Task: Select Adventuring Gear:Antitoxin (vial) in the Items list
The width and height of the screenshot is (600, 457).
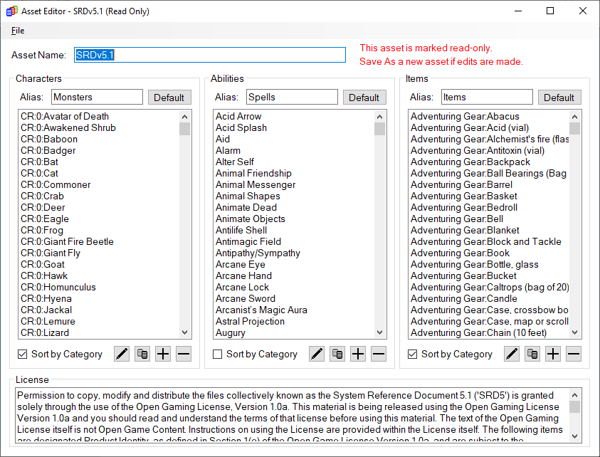Action: [x=489, y=151]
